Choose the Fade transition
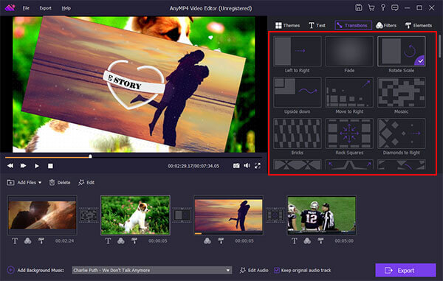This screenshot has height=281, width=443. 349,52
